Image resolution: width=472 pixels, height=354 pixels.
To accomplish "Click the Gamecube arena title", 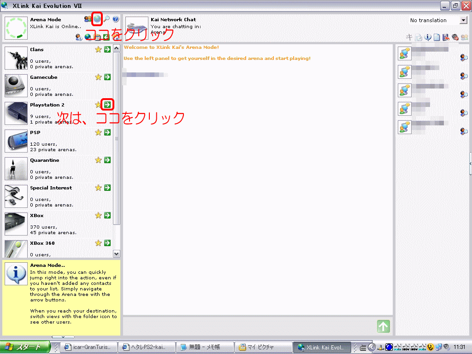I will [44, 77].
